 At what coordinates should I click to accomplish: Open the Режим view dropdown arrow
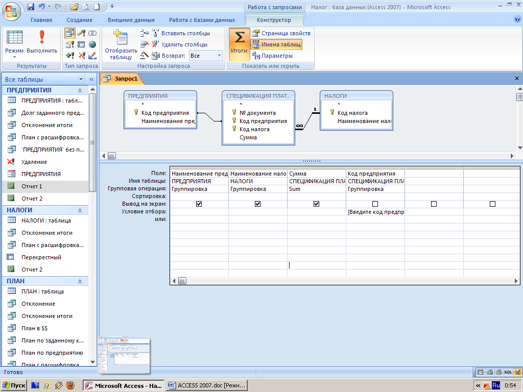click(x=14, y=57)
